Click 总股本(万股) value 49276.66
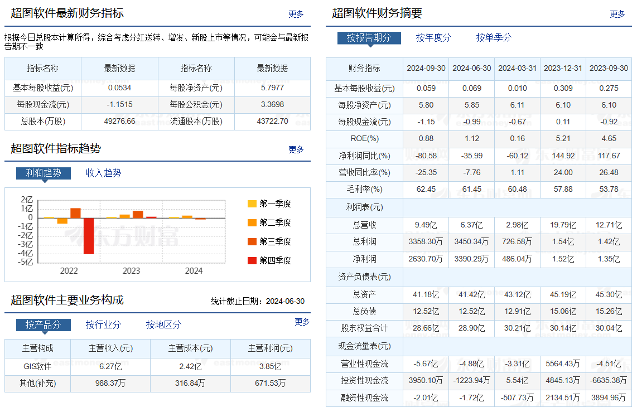637x412 pixels. click(119, 122)
